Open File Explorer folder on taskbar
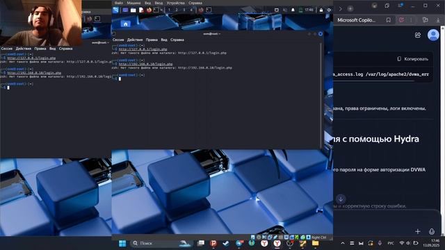 (315, 243)
